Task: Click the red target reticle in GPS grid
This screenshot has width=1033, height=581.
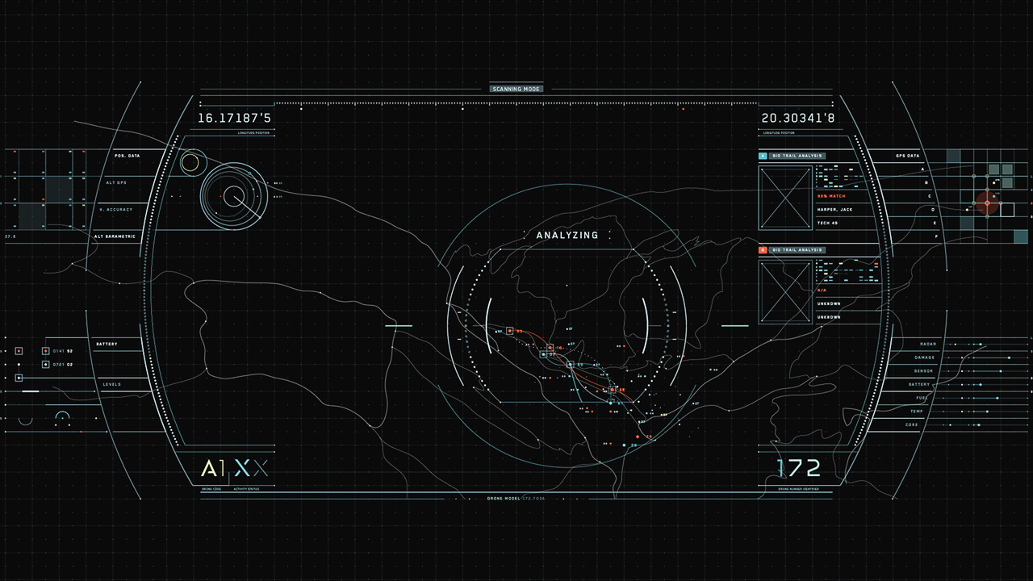Action: coord(987,203)
